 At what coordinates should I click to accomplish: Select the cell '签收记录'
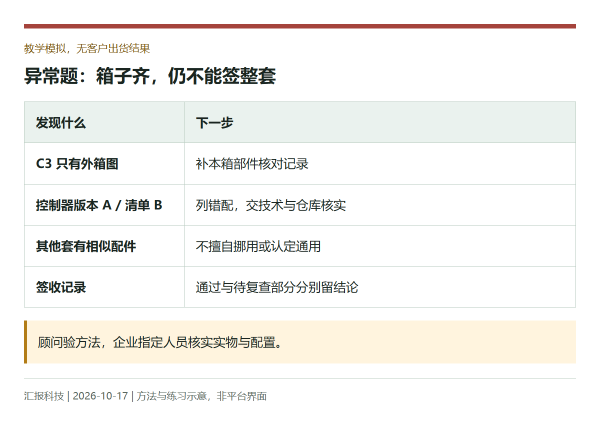pyautogui.click(x=104, y=286)
